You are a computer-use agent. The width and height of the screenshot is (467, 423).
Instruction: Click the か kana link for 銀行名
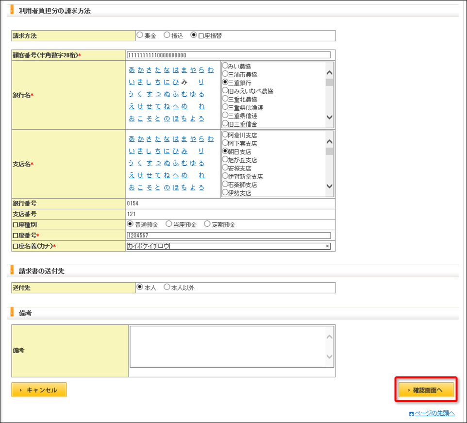(x=141, y=70)
